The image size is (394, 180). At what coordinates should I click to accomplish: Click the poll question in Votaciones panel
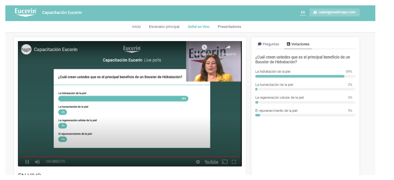(x=303, y=59)
